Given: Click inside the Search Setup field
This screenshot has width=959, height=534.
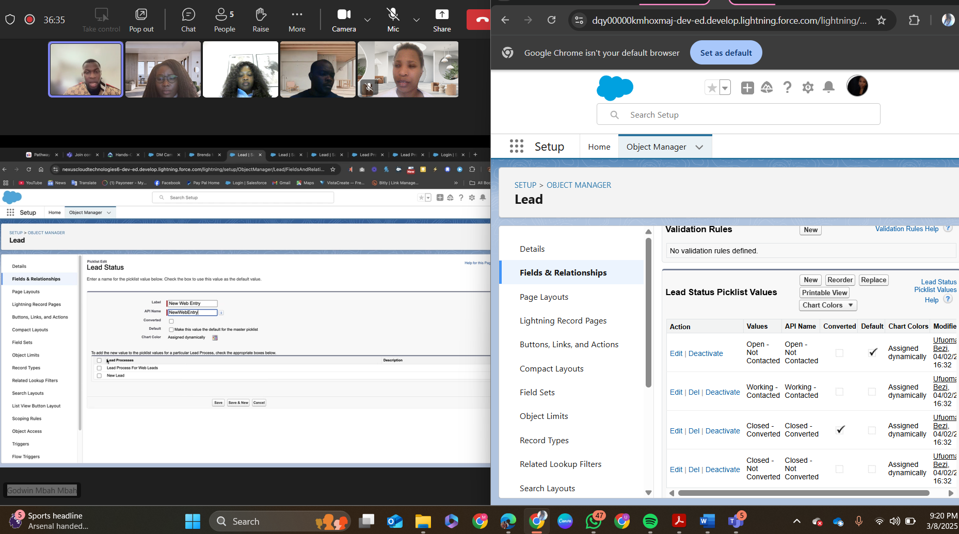Looking at the screenshot, I should tap(738, 114).
